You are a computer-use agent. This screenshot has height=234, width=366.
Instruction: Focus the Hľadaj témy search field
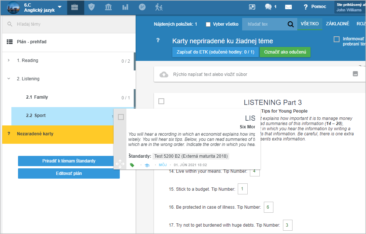[x=69, y=24]
